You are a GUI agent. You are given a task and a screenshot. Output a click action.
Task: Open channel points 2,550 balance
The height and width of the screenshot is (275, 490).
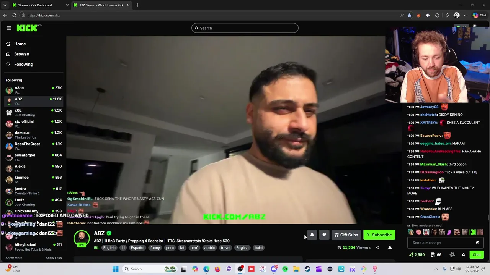[x=417, y=255]
